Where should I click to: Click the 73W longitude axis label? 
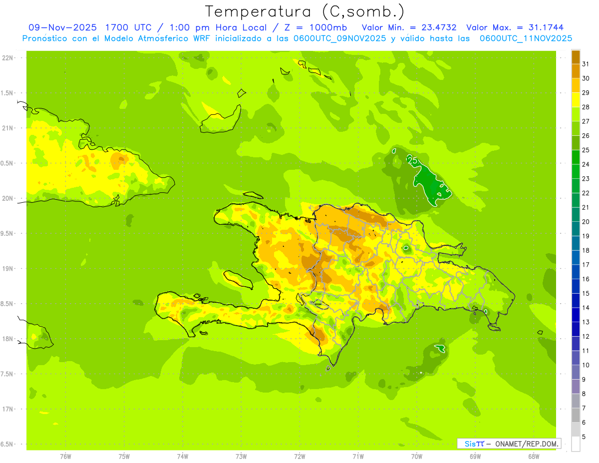(x=241, y=456)
